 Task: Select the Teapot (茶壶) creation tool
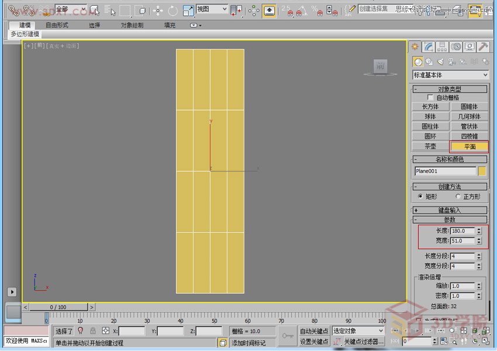(430, 146)
